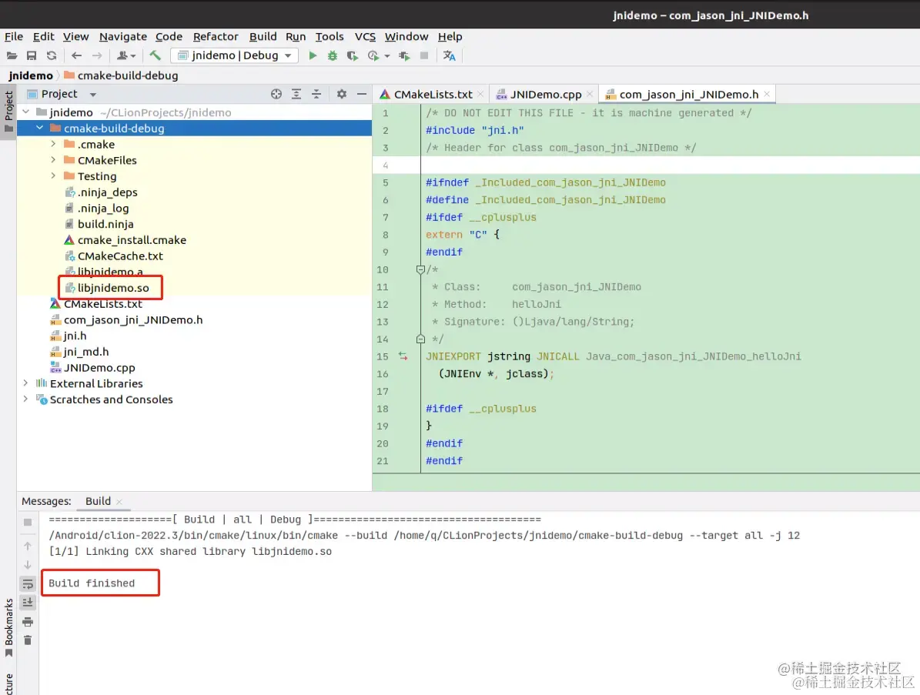
Task: Expand the CMakeFiles folder
Action: [53, 159]
